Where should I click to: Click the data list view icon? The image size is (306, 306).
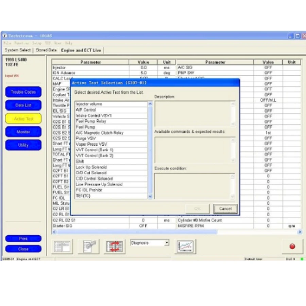(x=62, y=247)
